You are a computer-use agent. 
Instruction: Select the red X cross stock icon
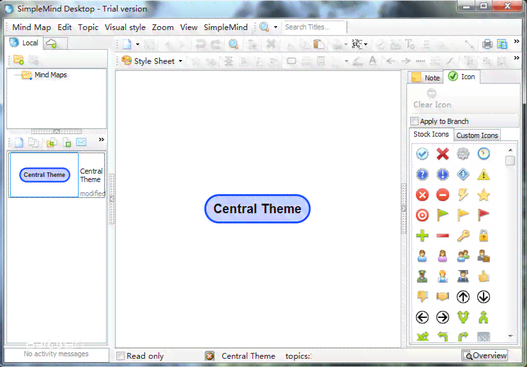point(443,154)
